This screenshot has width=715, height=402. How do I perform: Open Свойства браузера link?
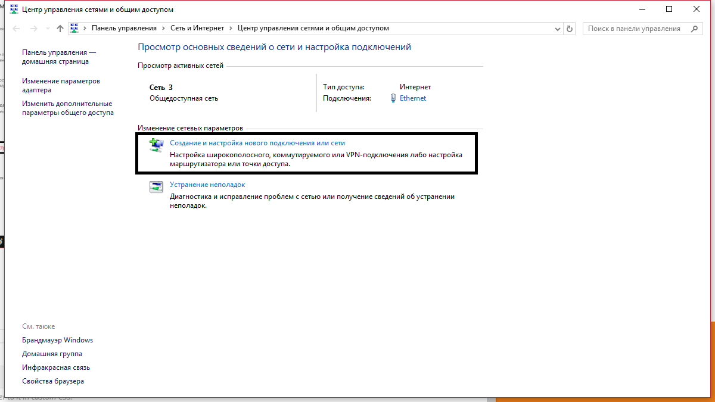point(53,381)
